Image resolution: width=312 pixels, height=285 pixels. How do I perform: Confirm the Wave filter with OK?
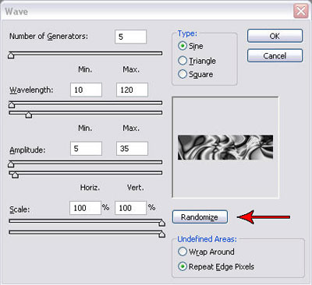tap(275, 36)
